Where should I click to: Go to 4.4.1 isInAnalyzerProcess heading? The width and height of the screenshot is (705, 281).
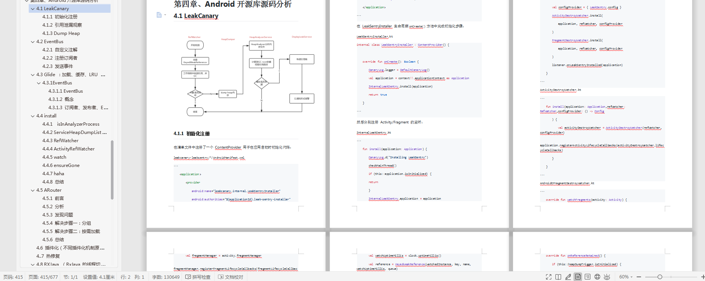(x=71, y=124)
